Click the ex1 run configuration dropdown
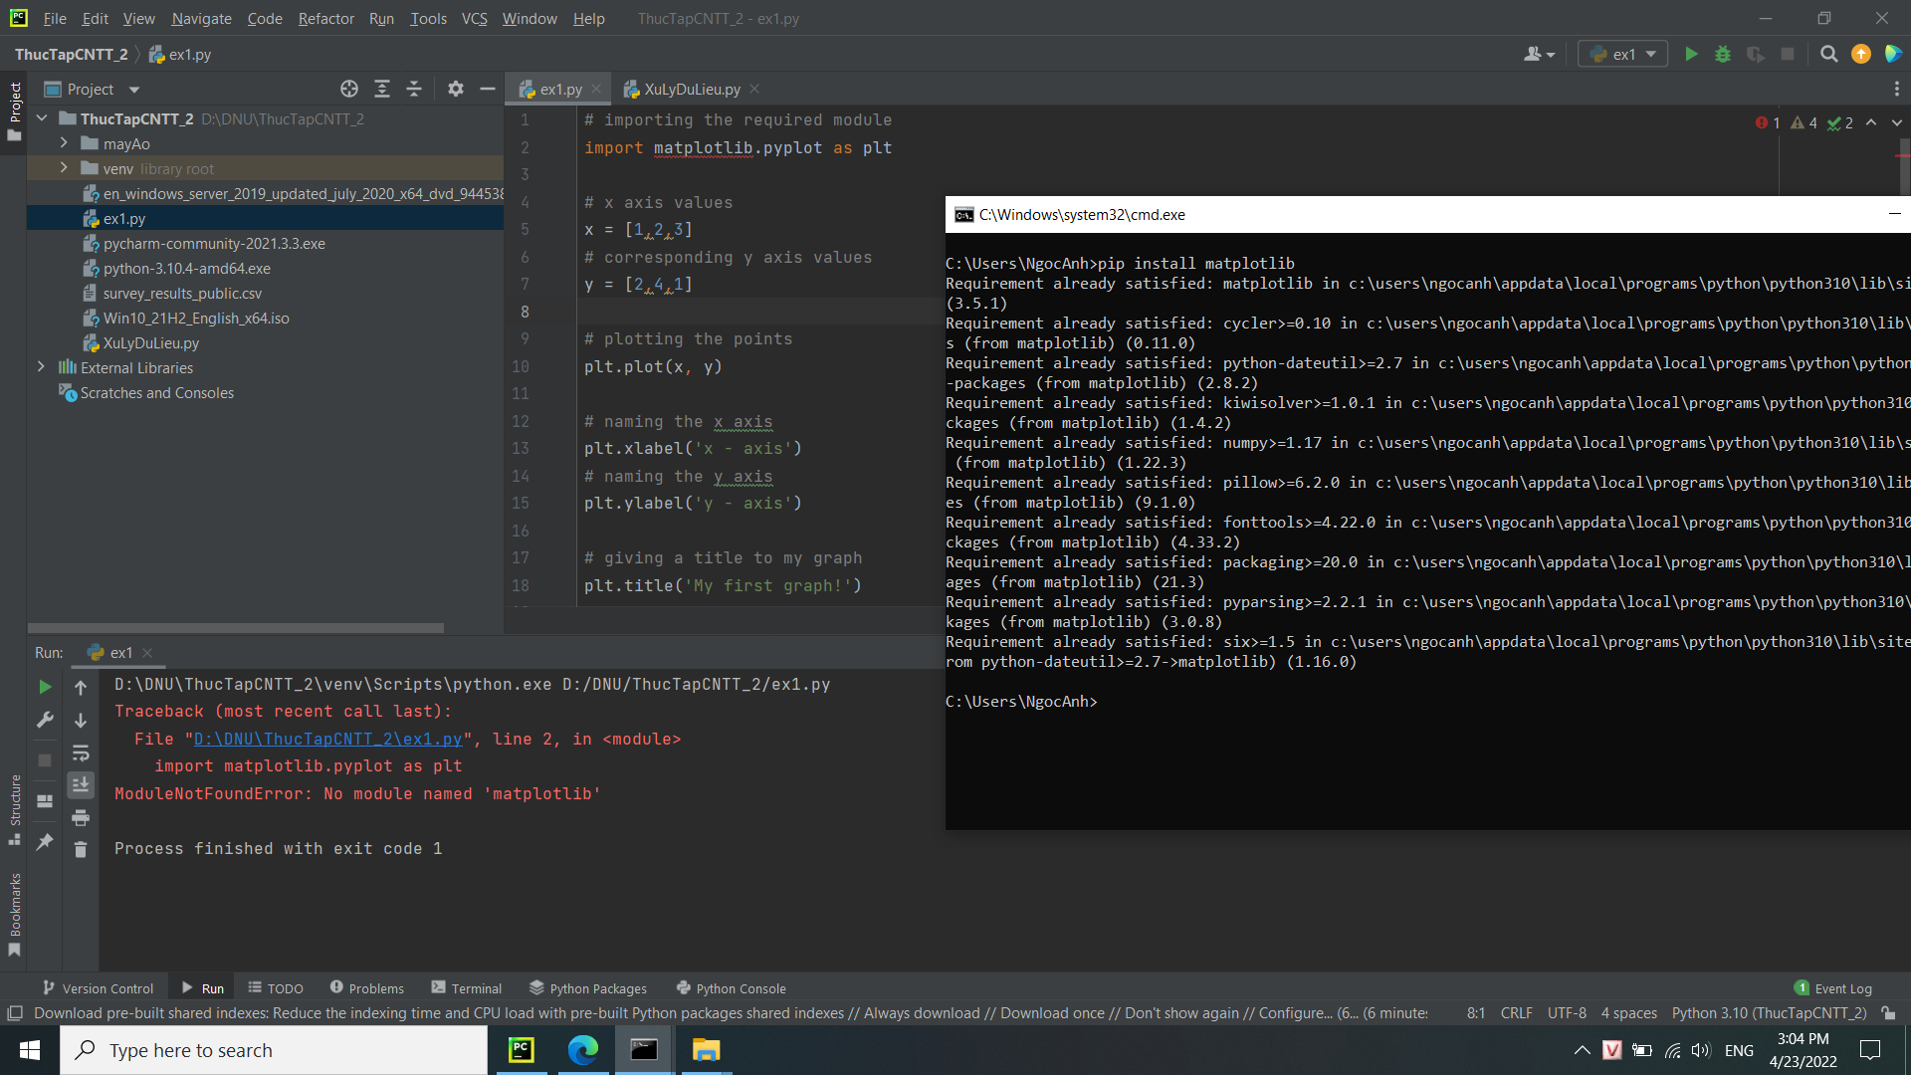Screen dimensions: 1911x1075 pyautogui.click(x=1625, y=55)
